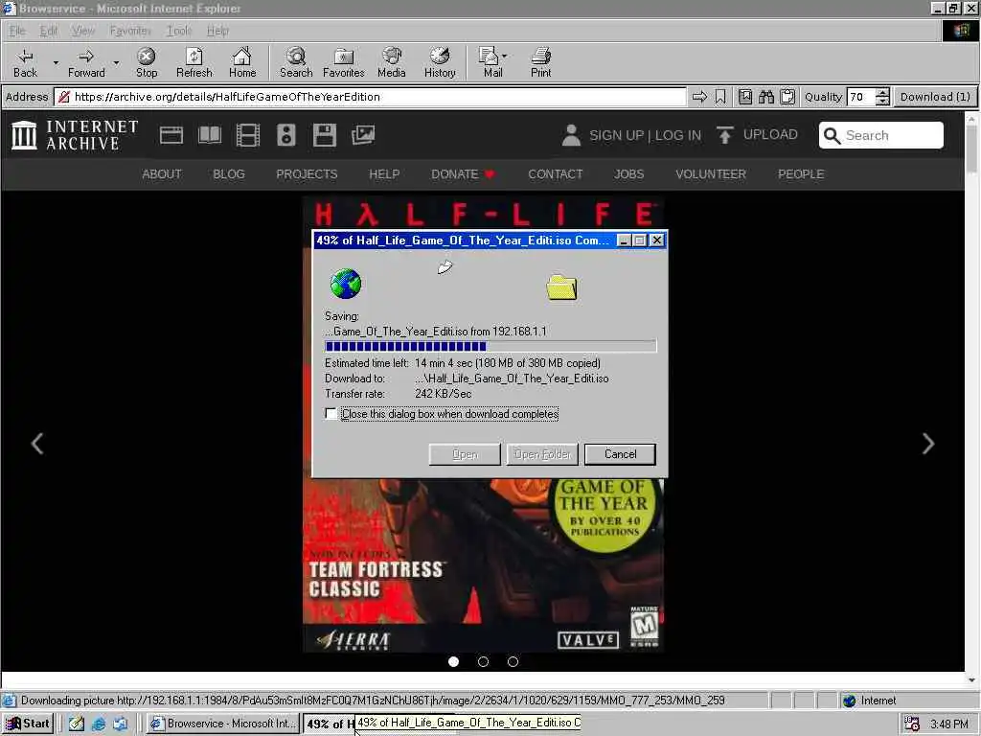Click the Go arrow beside the address bar
This screenshot has width=981, height=736.
[x=699, y=97]
